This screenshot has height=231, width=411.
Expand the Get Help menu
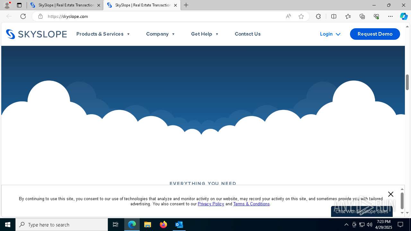coord(205,34)
